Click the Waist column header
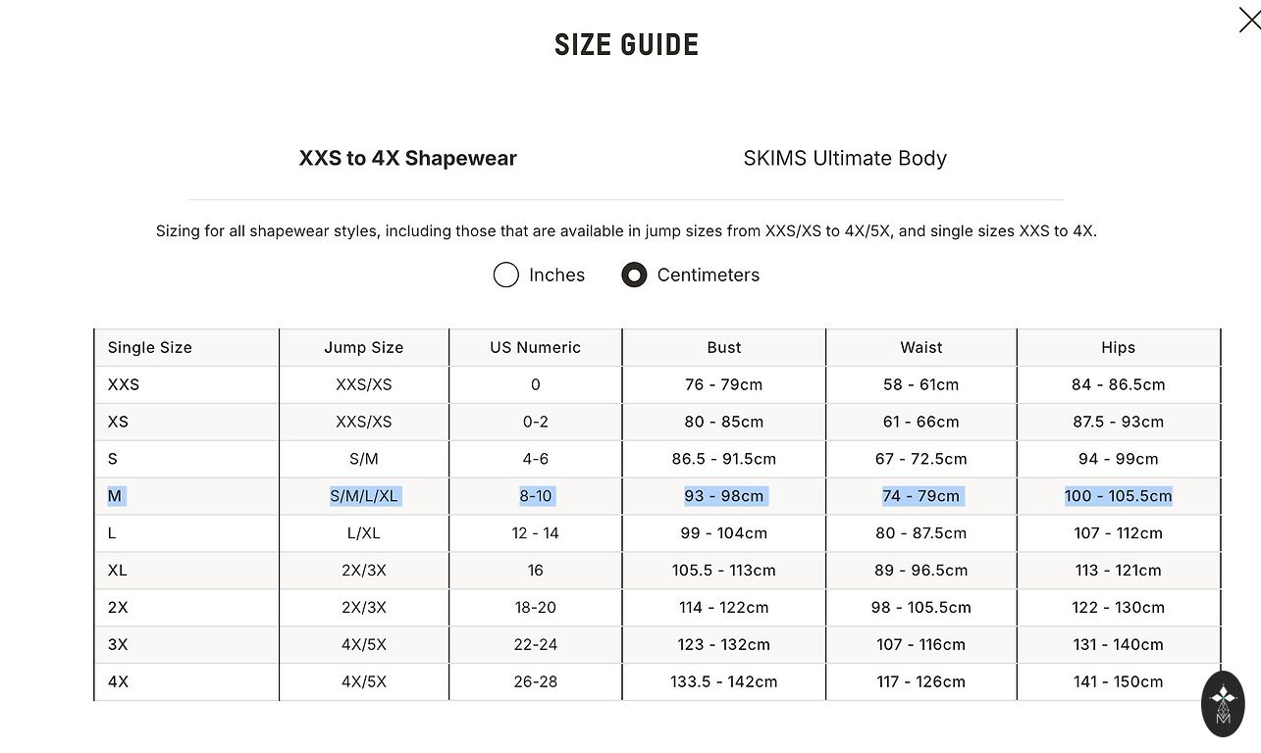 [921, 348]
